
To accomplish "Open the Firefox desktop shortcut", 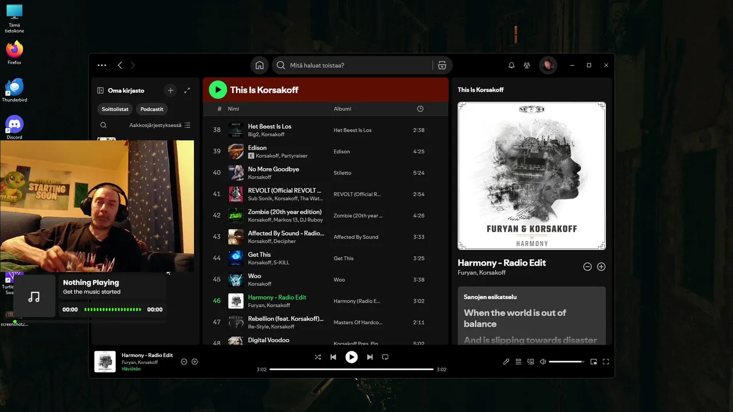I will [x=14, y=53].
